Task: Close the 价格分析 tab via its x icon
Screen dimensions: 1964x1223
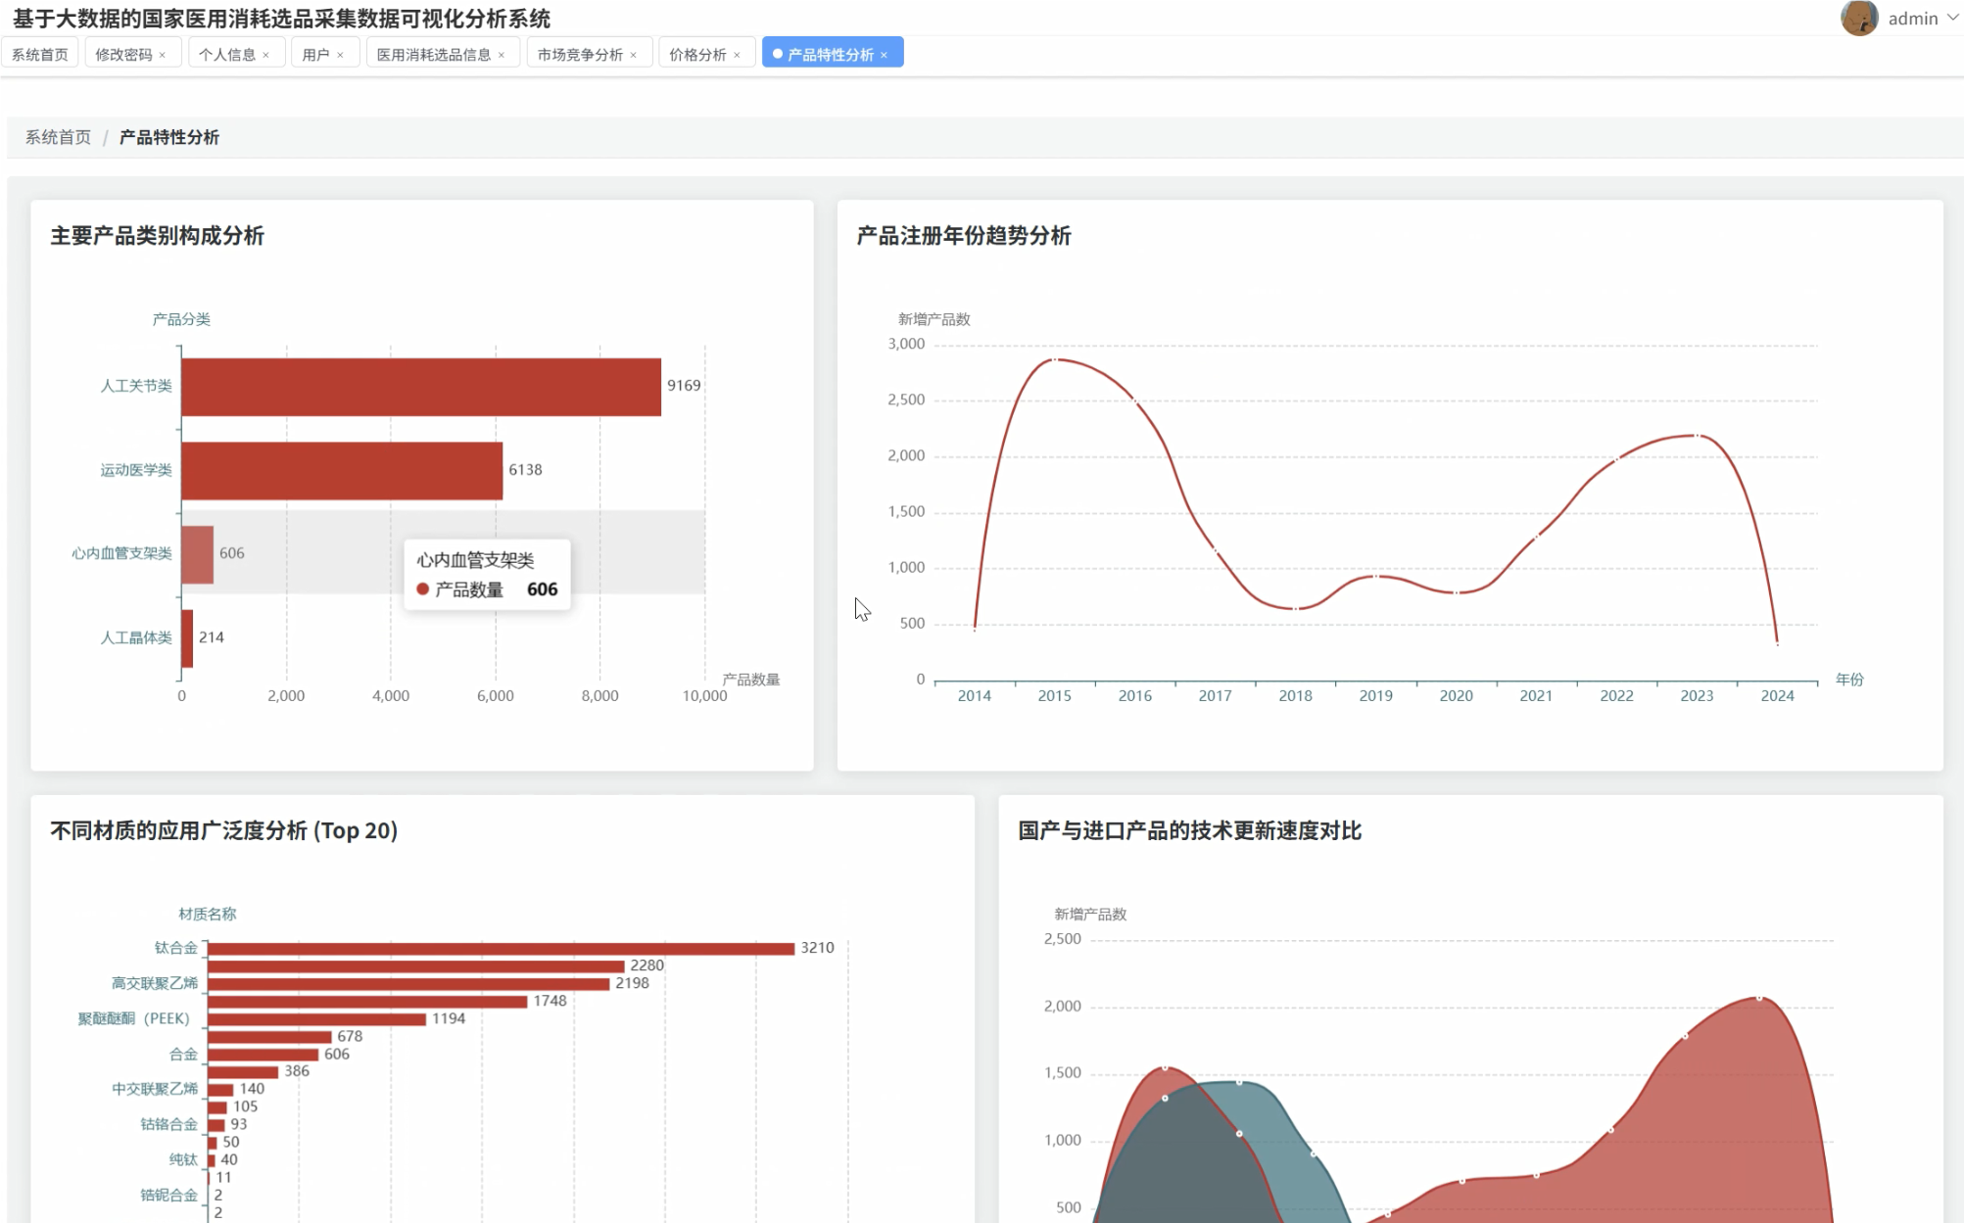Action: pyautogui.click(x=738, y=55)
